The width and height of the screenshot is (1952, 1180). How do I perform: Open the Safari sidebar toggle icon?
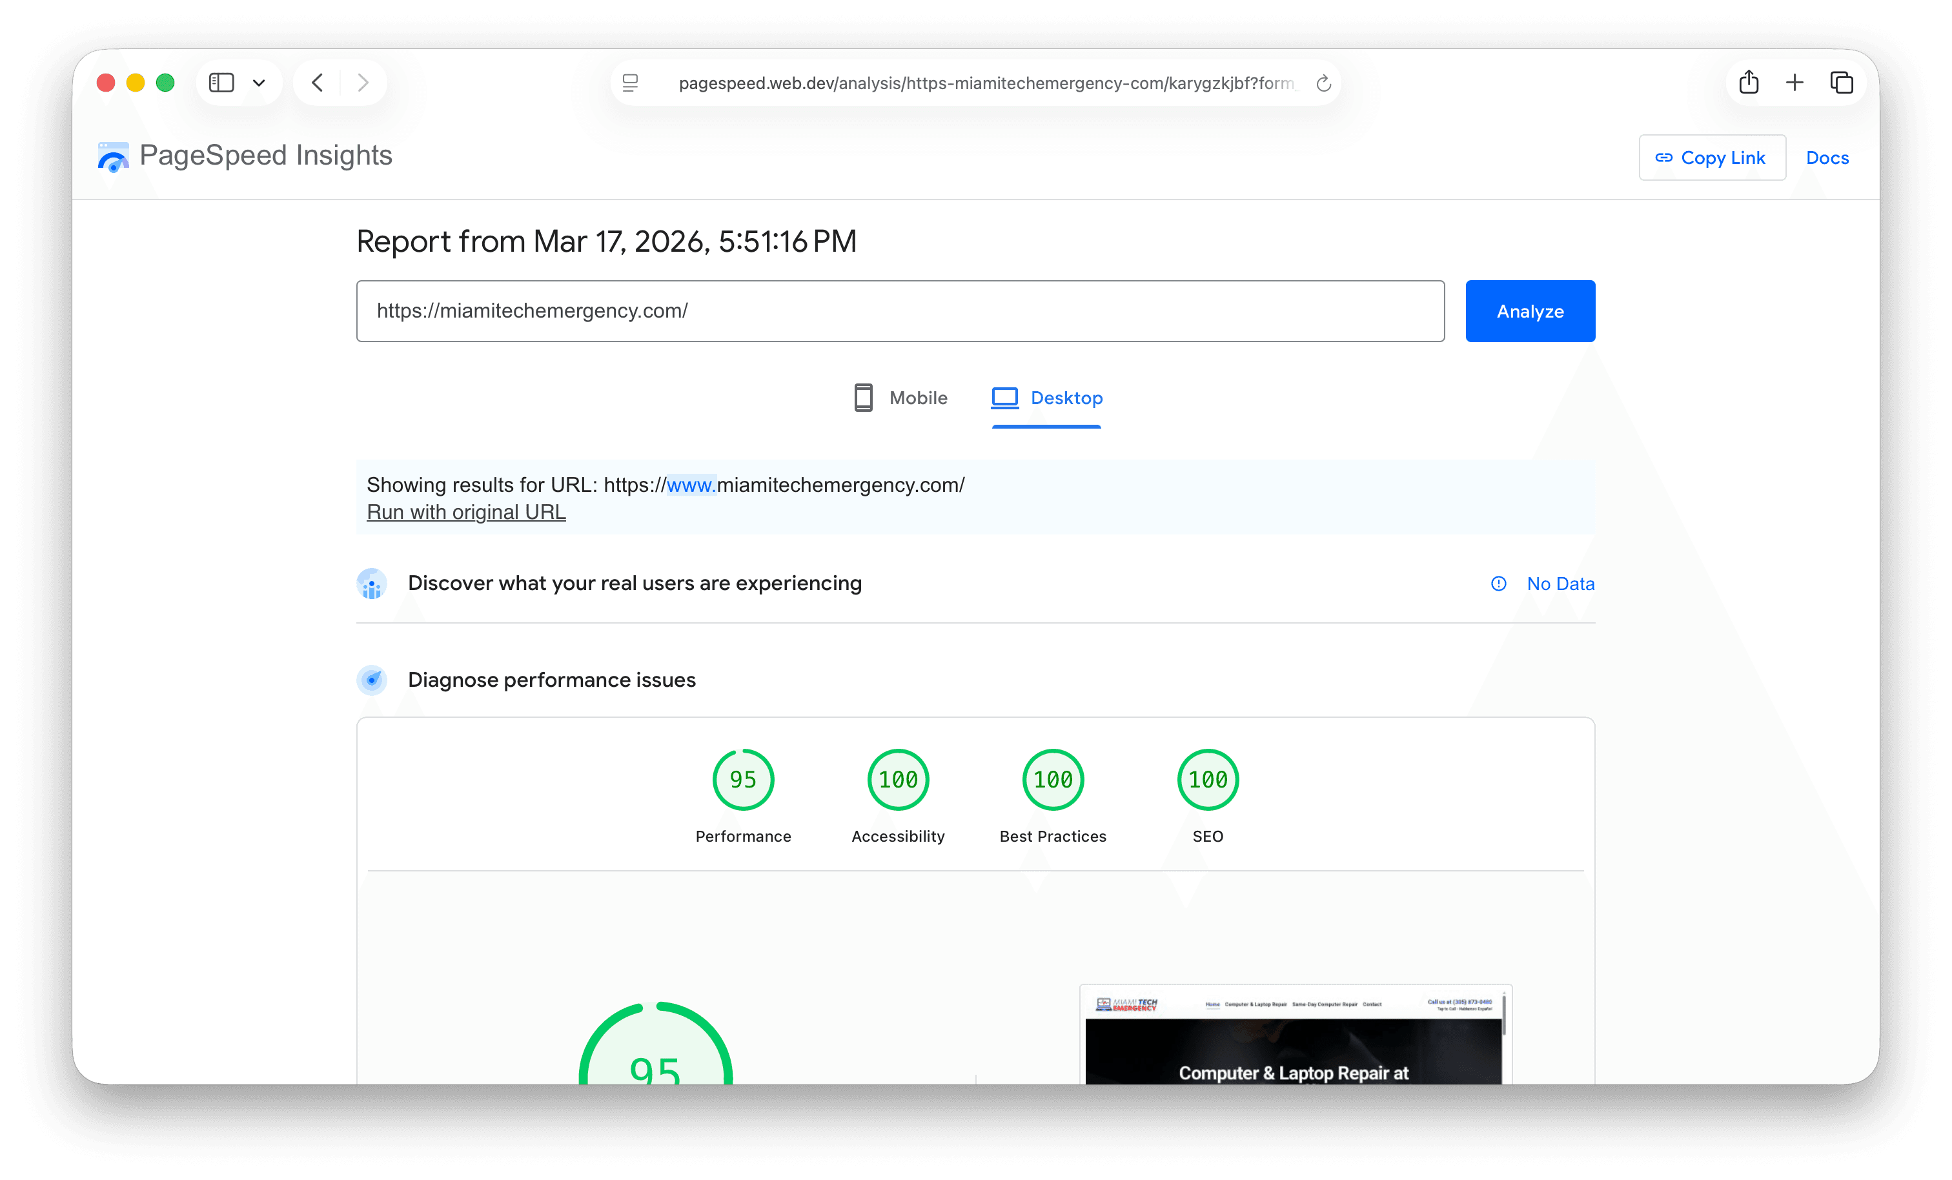221,83
